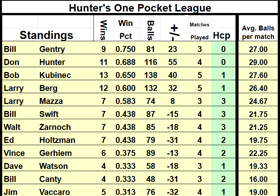Click Don Hunter's wins value 11
The height and width of the screenshot is (196, 280).
click(103, 62)
